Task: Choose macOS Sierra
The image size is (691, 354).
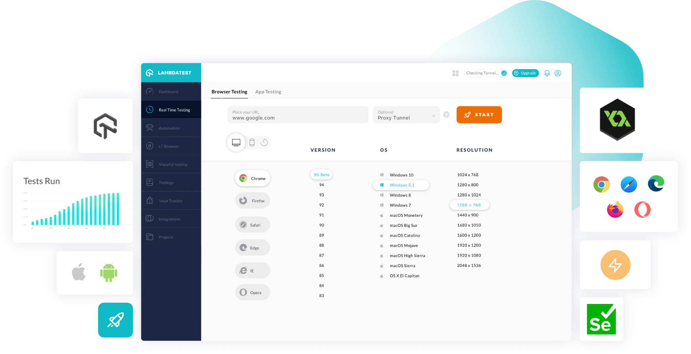Action: [x=397, y=266]
